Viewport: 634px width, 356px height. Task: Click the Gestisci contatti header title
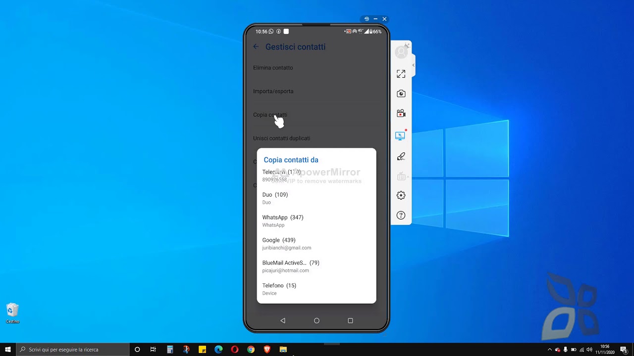point(295,47)
